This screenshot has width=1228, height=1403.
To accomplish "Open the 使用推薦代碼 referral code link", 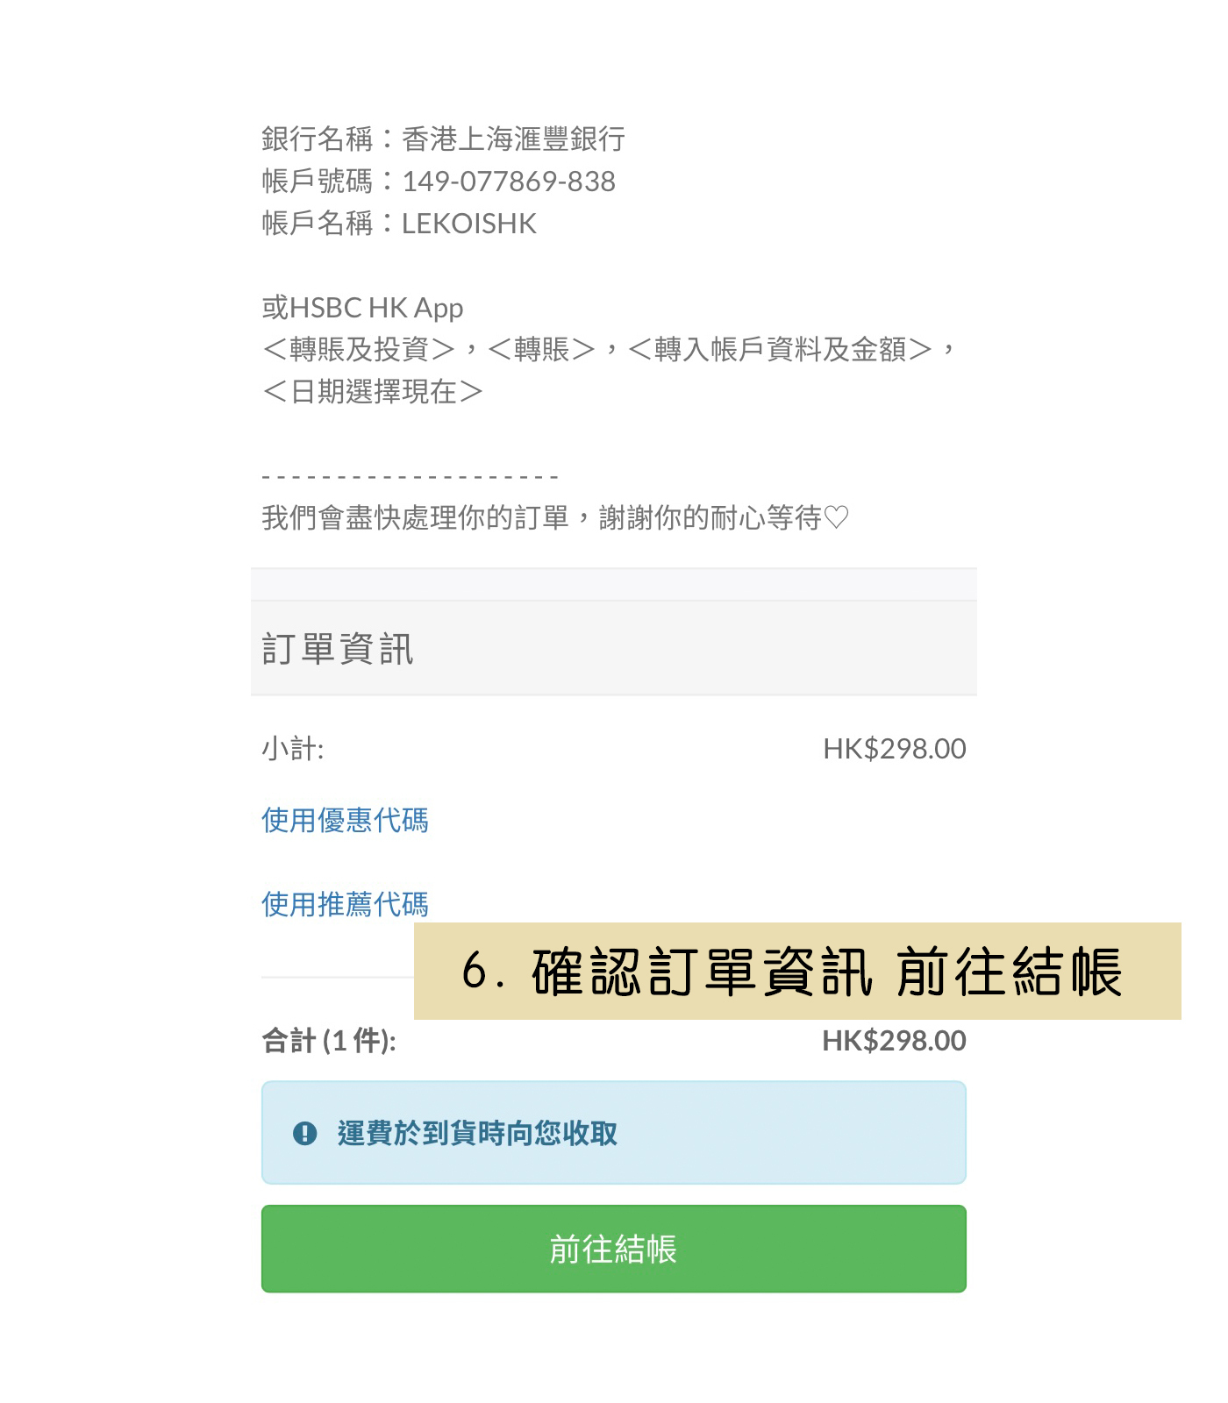I will point(345,904).
